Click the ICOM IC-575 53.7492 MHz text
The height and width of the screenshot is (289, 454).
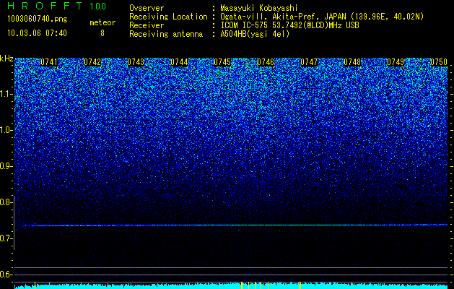pyautogui.click(x=289, y=25)
